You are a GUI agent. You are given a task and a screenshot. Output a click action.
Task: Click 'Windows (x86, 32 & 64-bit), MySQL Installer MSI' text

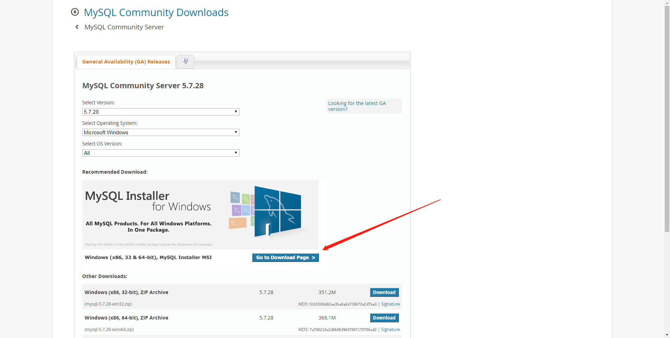[148, 257]
